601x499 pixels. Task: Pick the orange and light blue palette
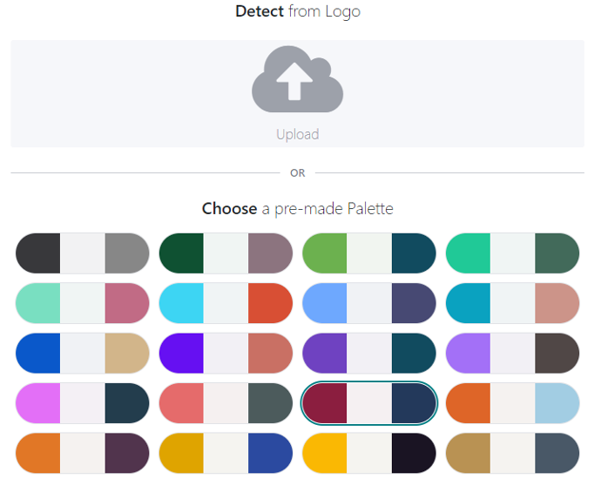coord(512,403)
